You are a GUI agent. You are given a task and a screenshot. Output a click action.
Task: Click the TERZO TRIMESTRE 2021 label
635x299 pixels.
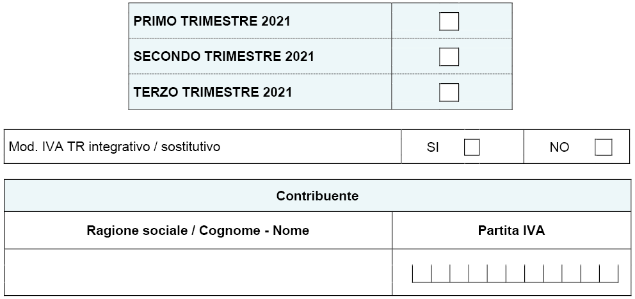(213, 92)
